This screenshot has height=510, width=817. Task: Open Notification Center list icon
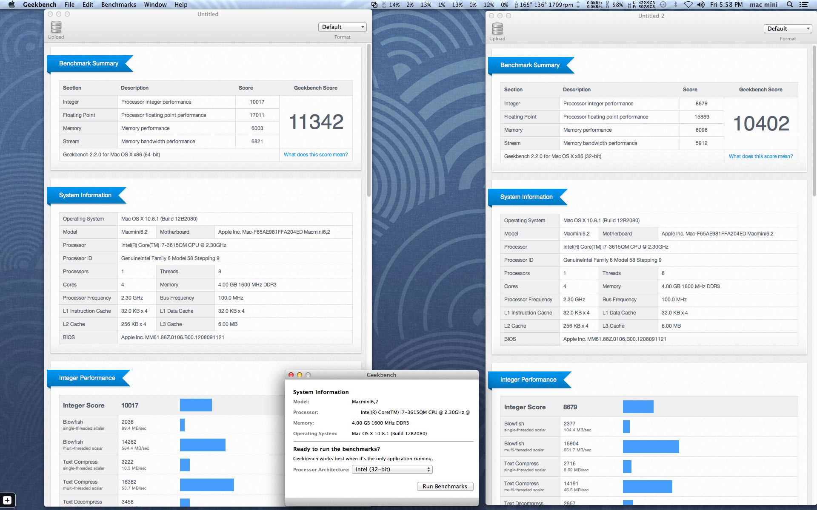pos(804,5)
